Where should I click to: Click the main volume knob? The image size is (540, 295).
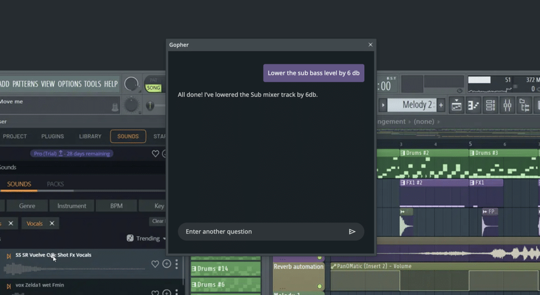coord(131,84)
